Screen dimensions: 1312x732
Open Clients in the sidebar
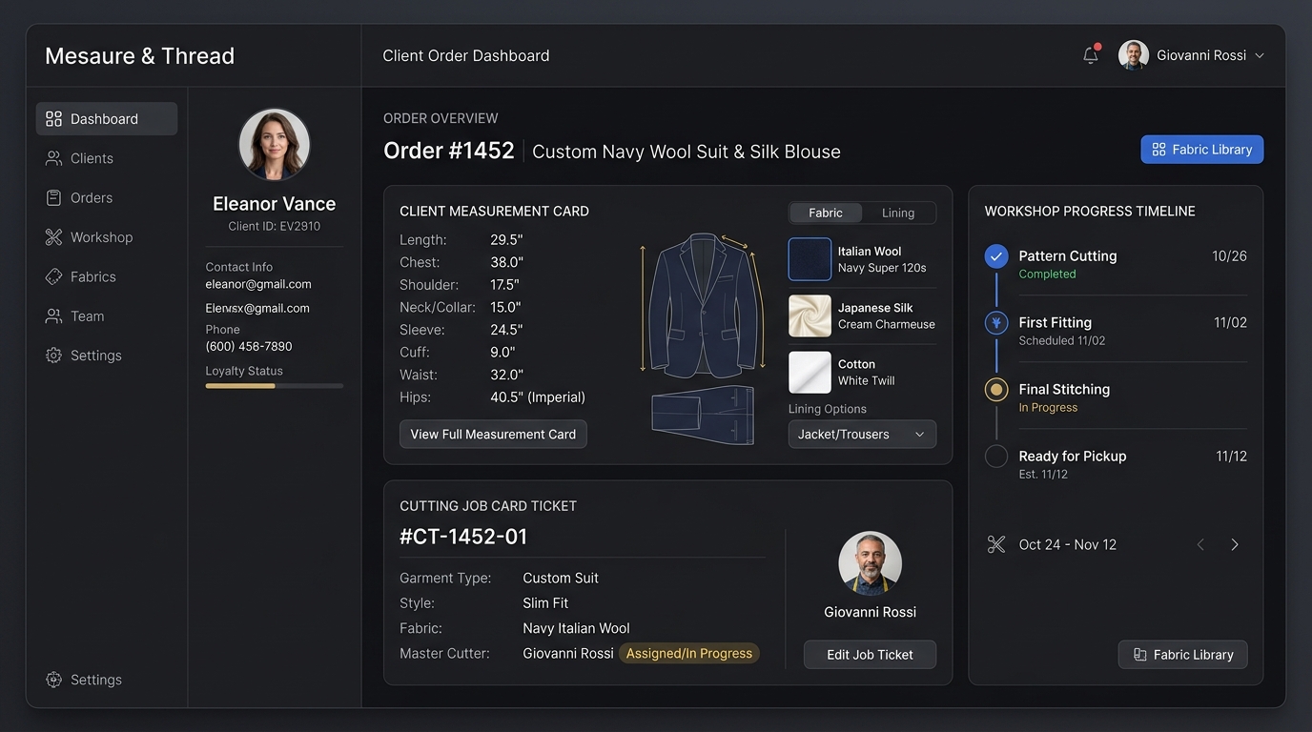[x=107, y=158]
